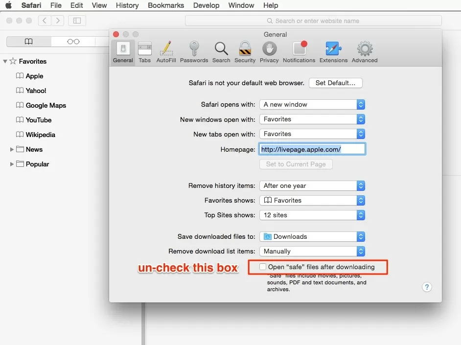Open the AutoFill preferences pane
This screenshot has width=461, height=345.
click(x=166, y=52)
